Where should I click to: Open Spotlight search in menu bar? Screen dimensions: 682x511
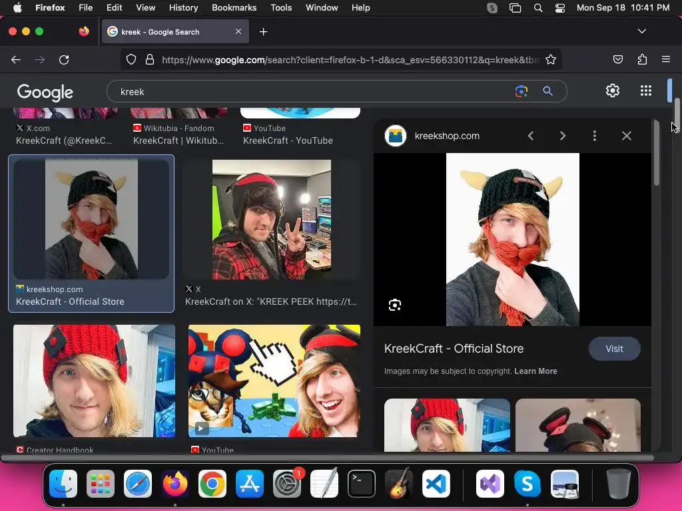pyautogui.click(x=537, y=7)
